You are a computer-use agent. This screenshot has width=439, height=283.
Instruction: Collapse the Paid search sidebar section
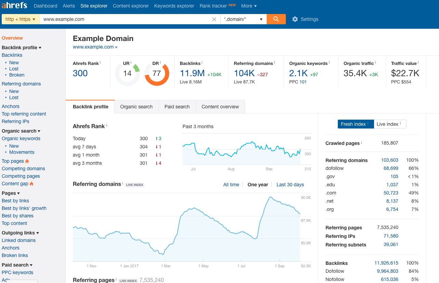click(31, 265)
